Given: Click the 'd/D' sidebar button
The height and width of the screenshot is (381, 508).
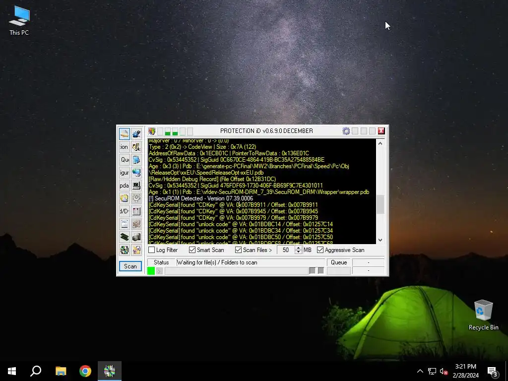Looking at the screenshot, I should (125, 211).
